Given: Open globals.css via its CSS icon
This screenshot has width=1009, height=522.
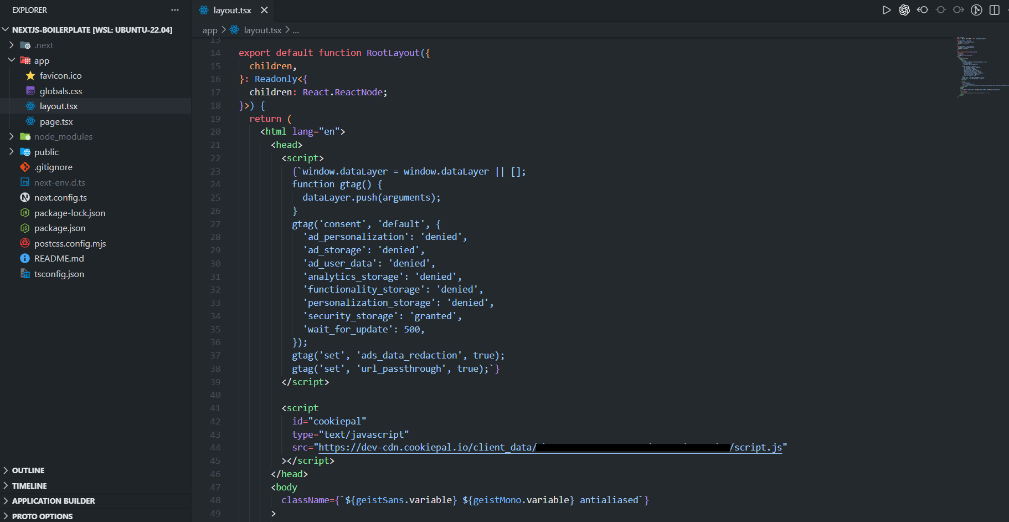Looking at the screenshot, I should (x=30, y=90).
